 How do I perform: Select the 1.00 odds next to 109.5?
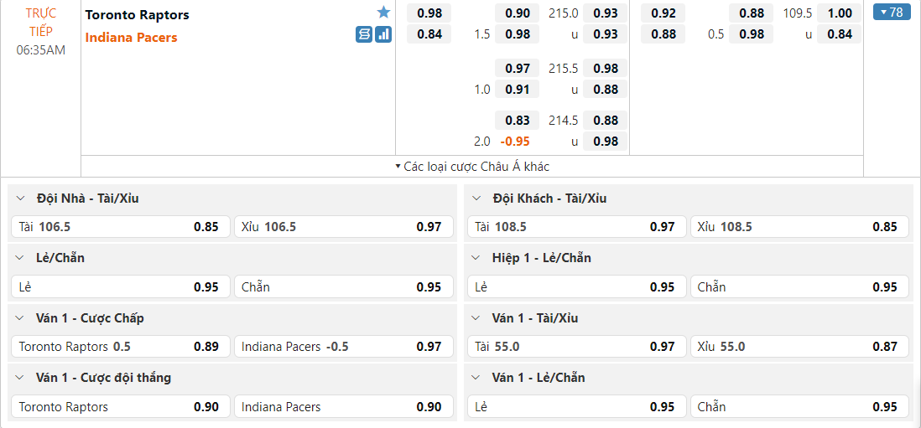[840, 13]
